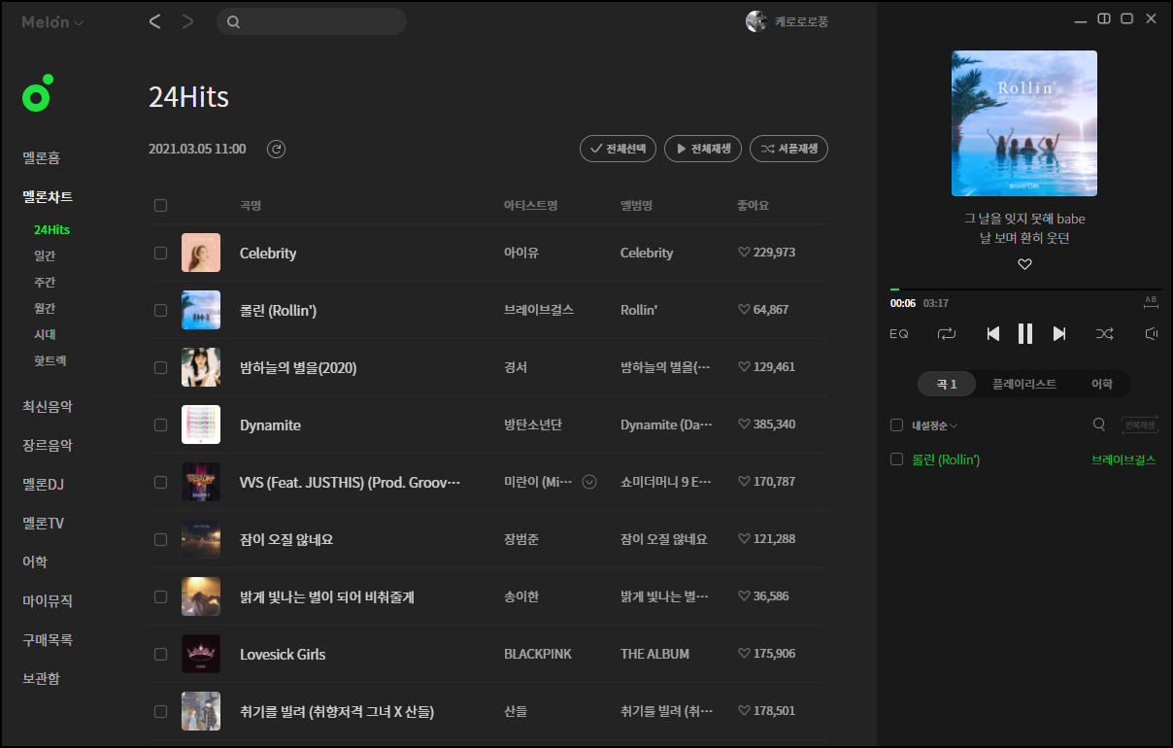Check the box for 밤하늘의 별을(2020)
This screenshot has height=748, width=1173.
pos(160,367)
